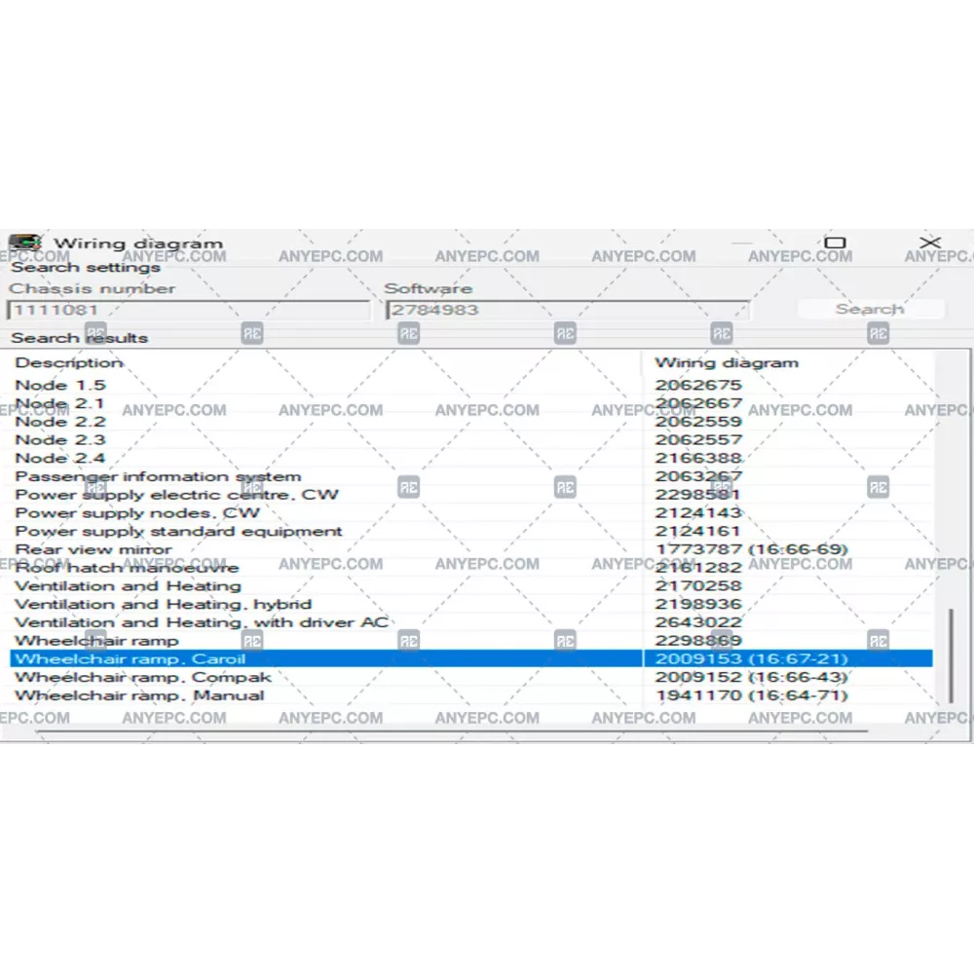Select Wheelchair ramp, Manual row
Image resolution: width=974 pixels, height=974 pixels.
139,695
